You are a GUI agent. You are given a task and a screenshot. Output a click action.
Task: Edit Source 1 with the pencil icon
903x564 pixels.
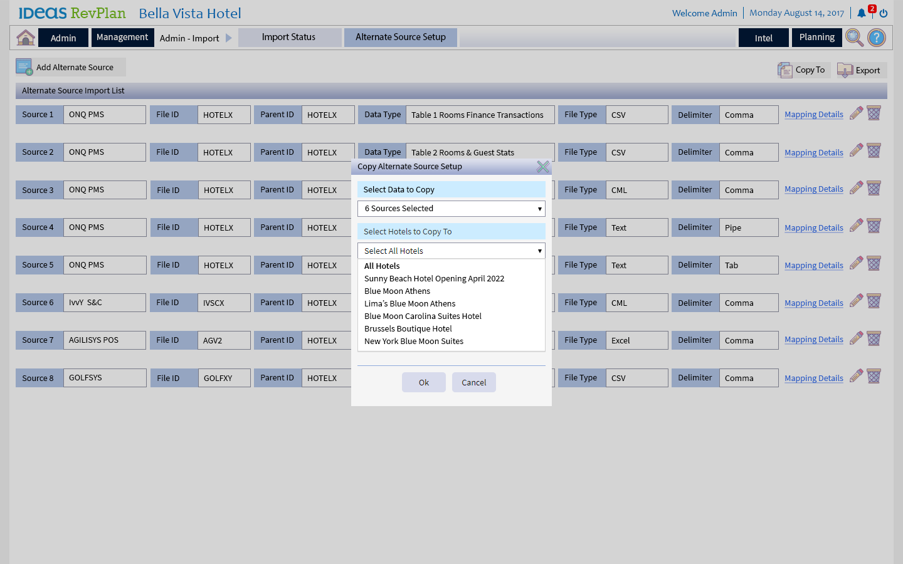[x=856, y=113]
